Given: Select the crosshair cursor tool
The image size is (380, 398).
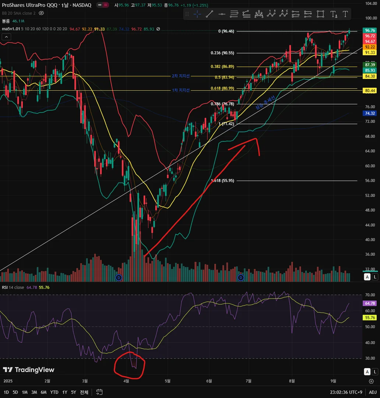Looking at the screenshot, I should click(x=197, y=14).
